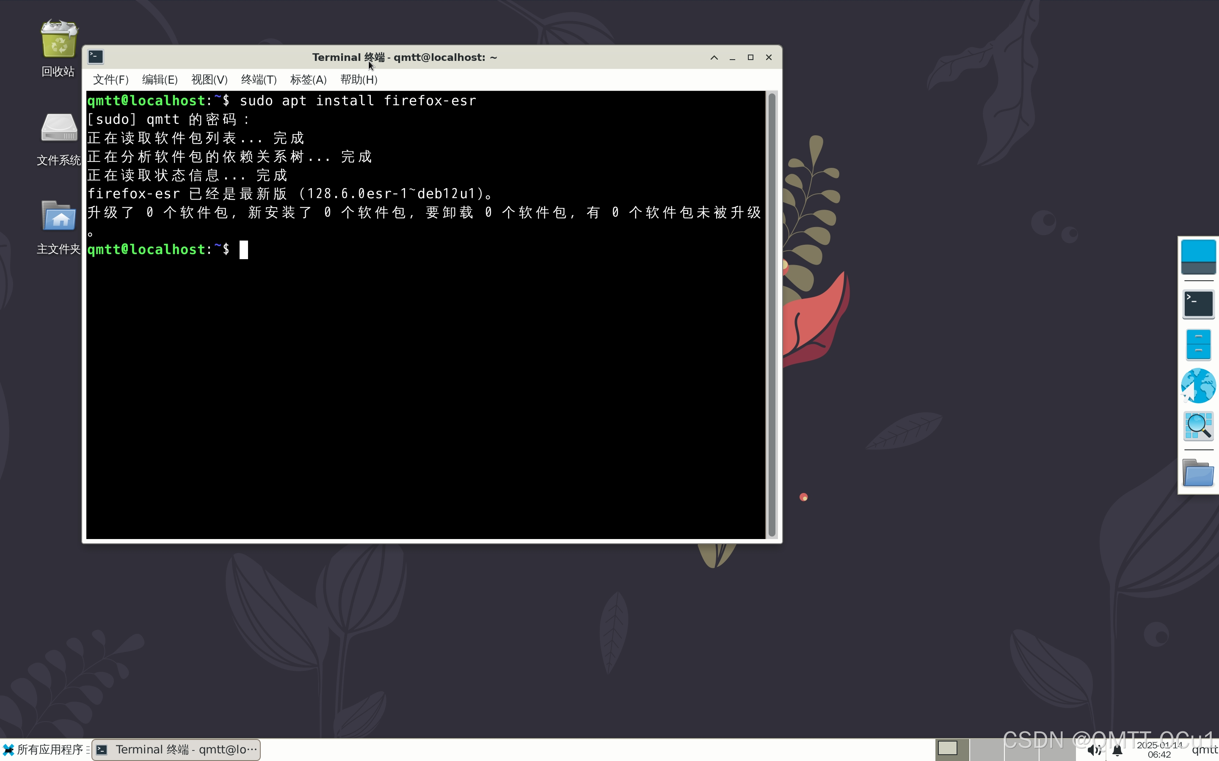Launch web browser globe icon in dock
The width and height of the screenshot is (1219, 761).
(x=1198, y=386)
